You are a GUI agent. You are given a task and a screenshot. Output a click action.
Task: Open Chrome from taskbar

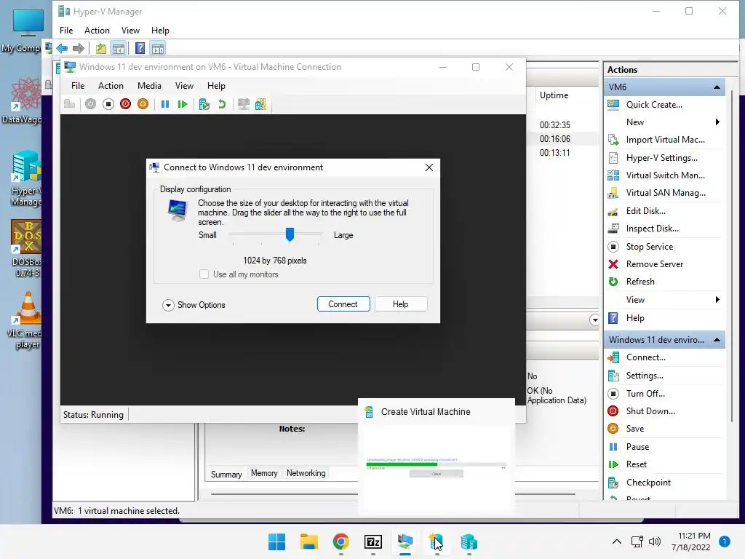(340, 542)
